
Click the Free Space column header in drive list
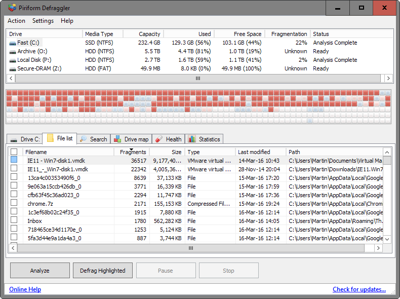(239, 34)
